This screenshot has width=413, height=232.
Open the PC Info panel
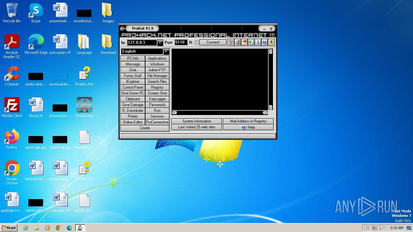(x=133, y=58)
